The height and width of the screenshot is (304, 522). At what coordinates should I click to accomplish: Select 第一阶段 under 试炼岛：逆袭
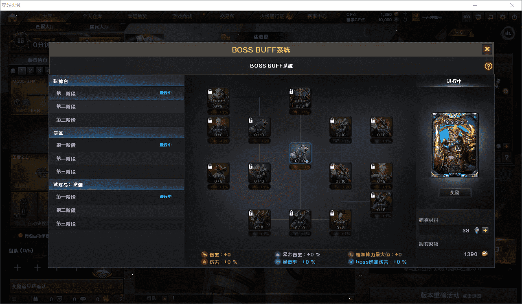116,197
